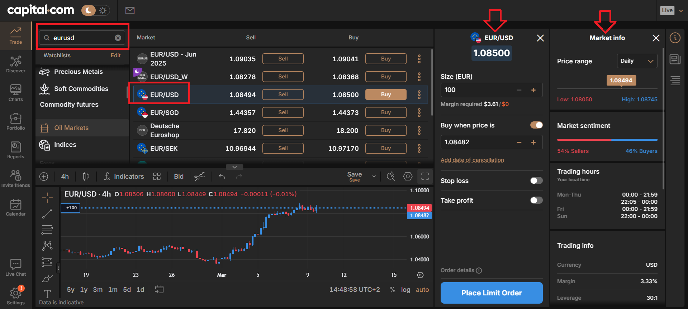Toggle the dark/light theme switch
The height and width of the screenshot is (309, 688).
(96, 10)
